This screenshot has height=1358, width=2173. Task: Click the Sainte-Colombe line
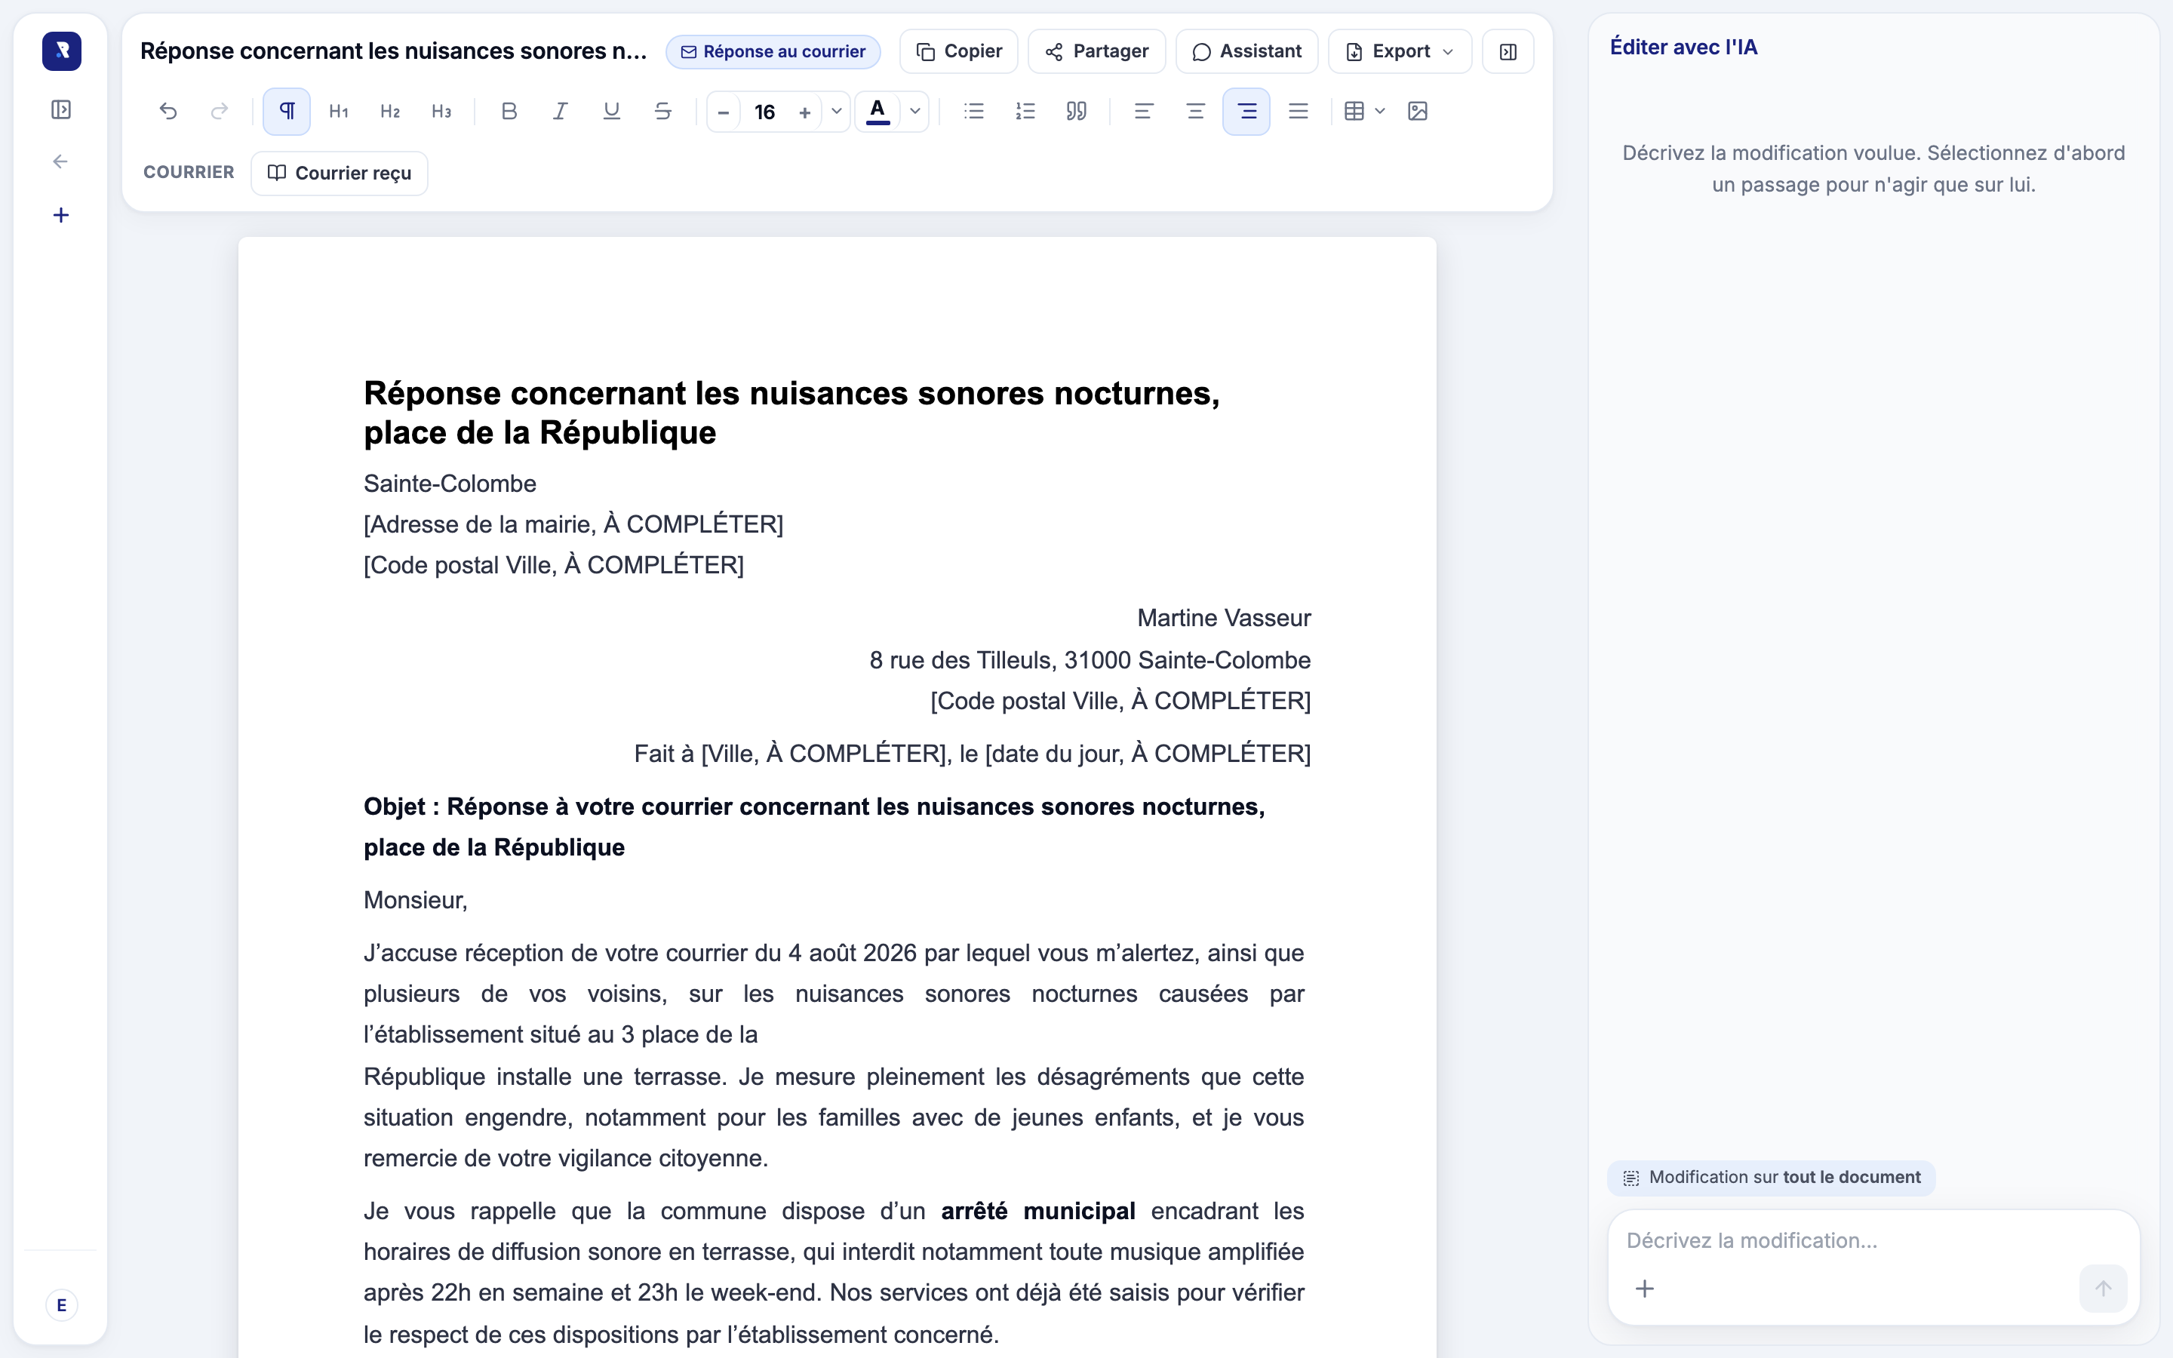tap(450, 483)
